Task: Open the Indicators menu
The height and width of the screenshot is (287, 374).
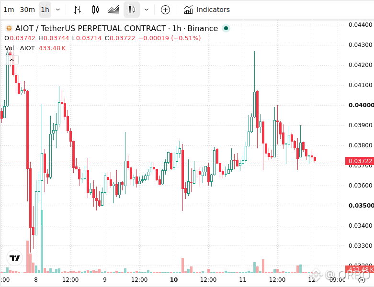Action: click(x=207, y=10)
